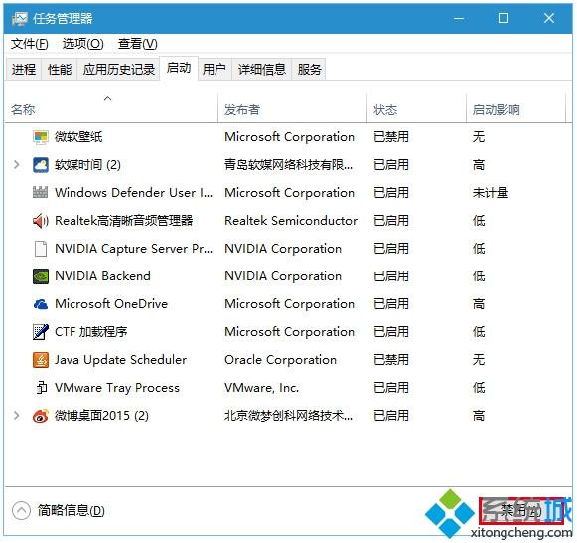Screen dimensions: 577x543
Task: Minimize the Task Manager window
Action: tap(459, 18)
